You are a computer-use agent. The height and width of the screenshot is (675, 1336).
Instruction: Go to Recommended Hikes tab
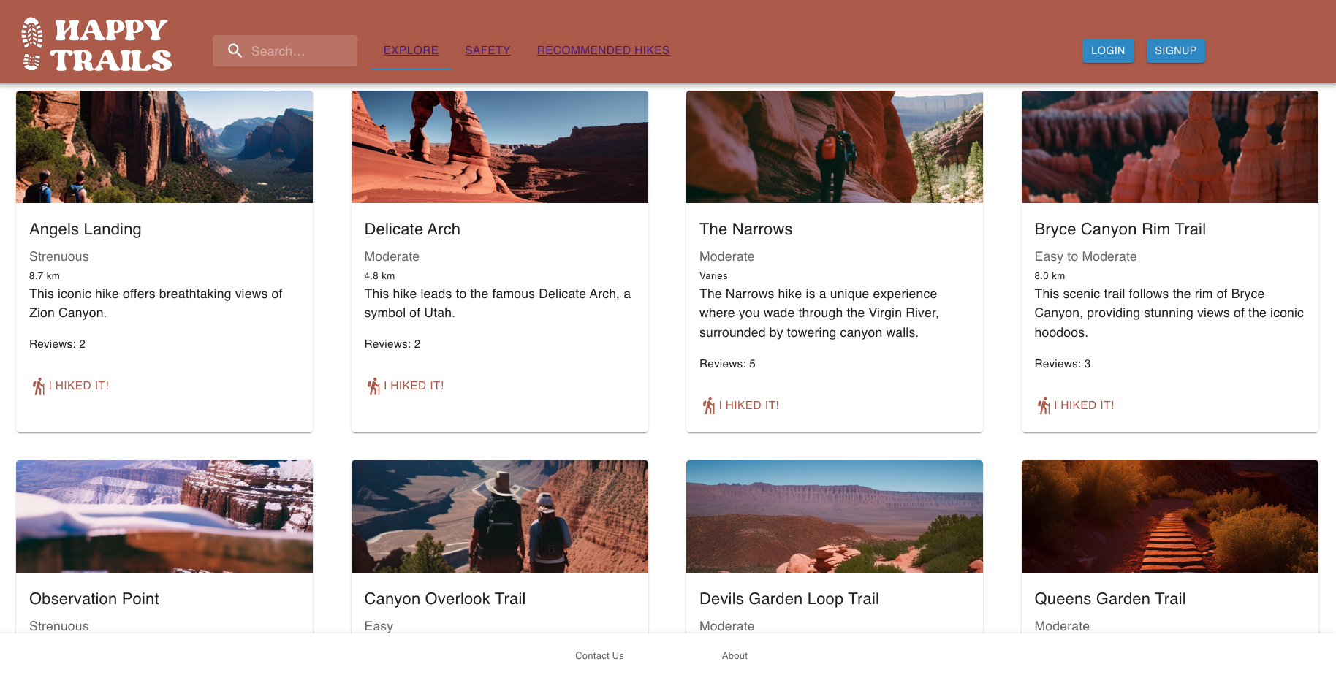click(603, 50)
